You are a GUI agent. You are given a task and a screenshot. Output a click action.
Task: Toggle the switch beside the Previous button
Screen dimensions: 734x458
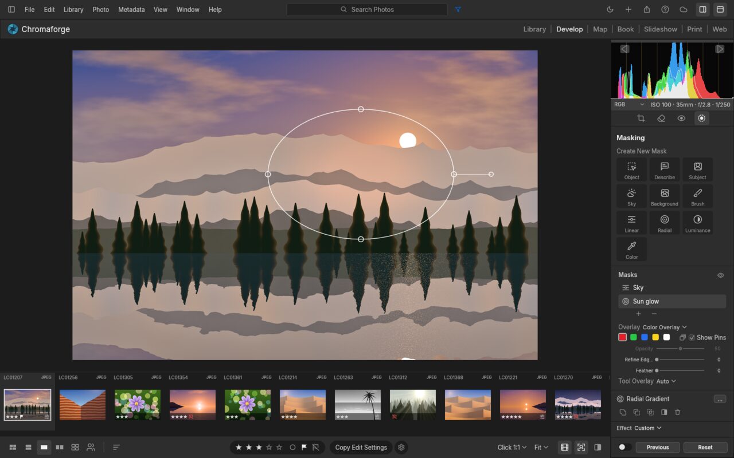coord(624,447)
